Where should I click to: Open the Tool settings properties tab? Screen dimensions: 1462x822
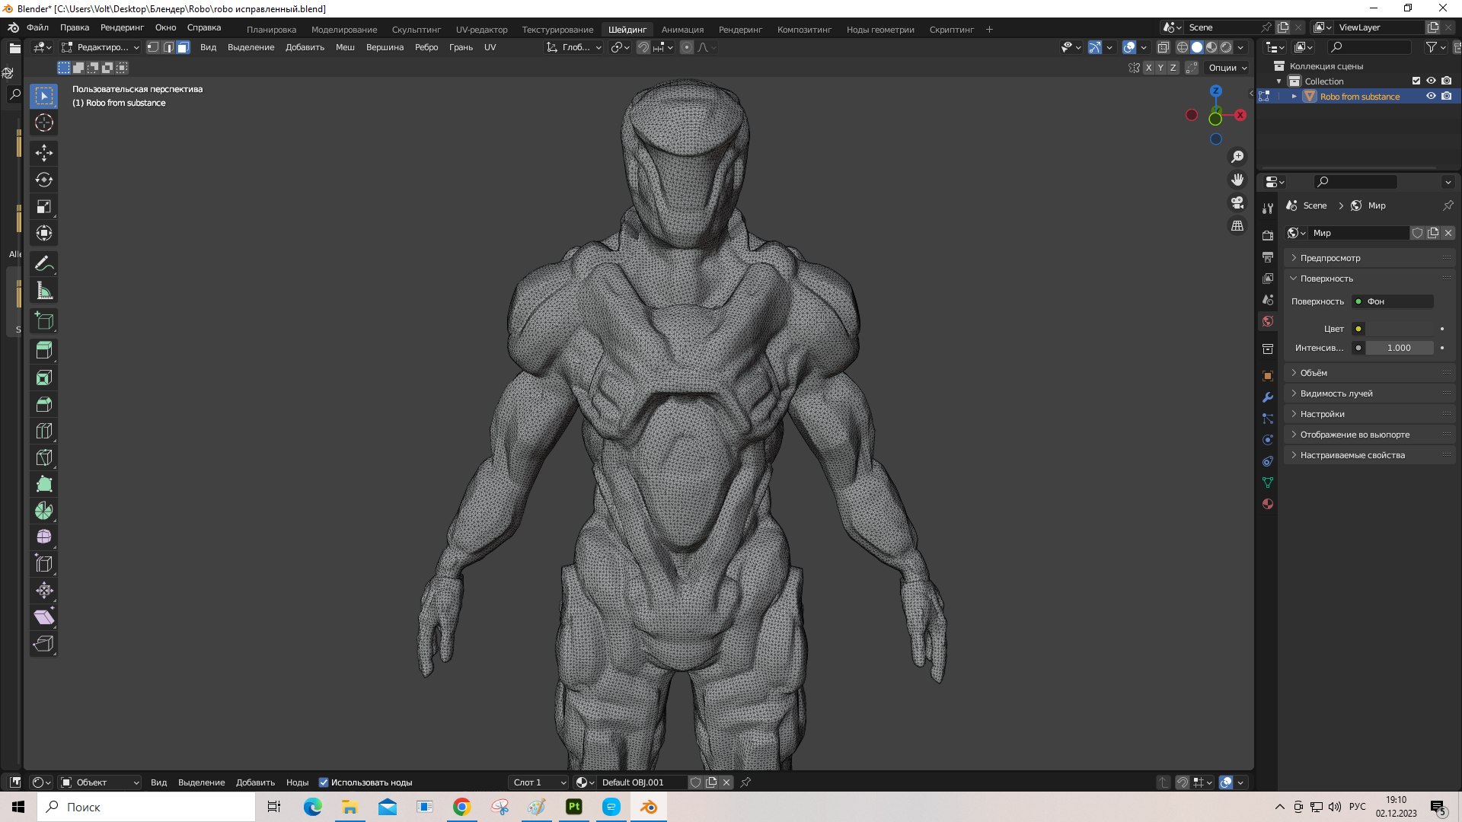pos(1268,209)
